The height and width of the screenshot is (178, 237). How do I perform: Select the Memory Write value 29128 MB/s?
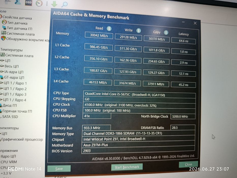point(128,37)
